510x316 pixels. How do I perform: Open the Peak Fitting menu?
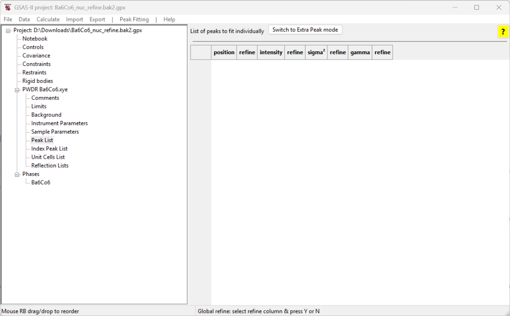[134, 19]
